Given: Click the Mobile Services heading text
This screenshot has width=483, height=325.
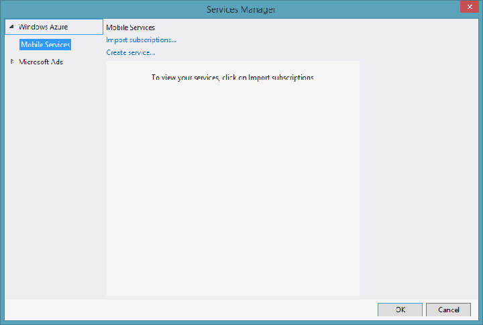Looking at the screenshot, I should 130,27.
